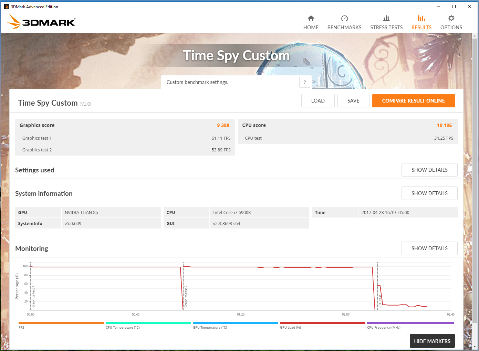The image size is (479, 351).
Task: Click the Graphics score value 9 388
Action: tap(223, 125)
